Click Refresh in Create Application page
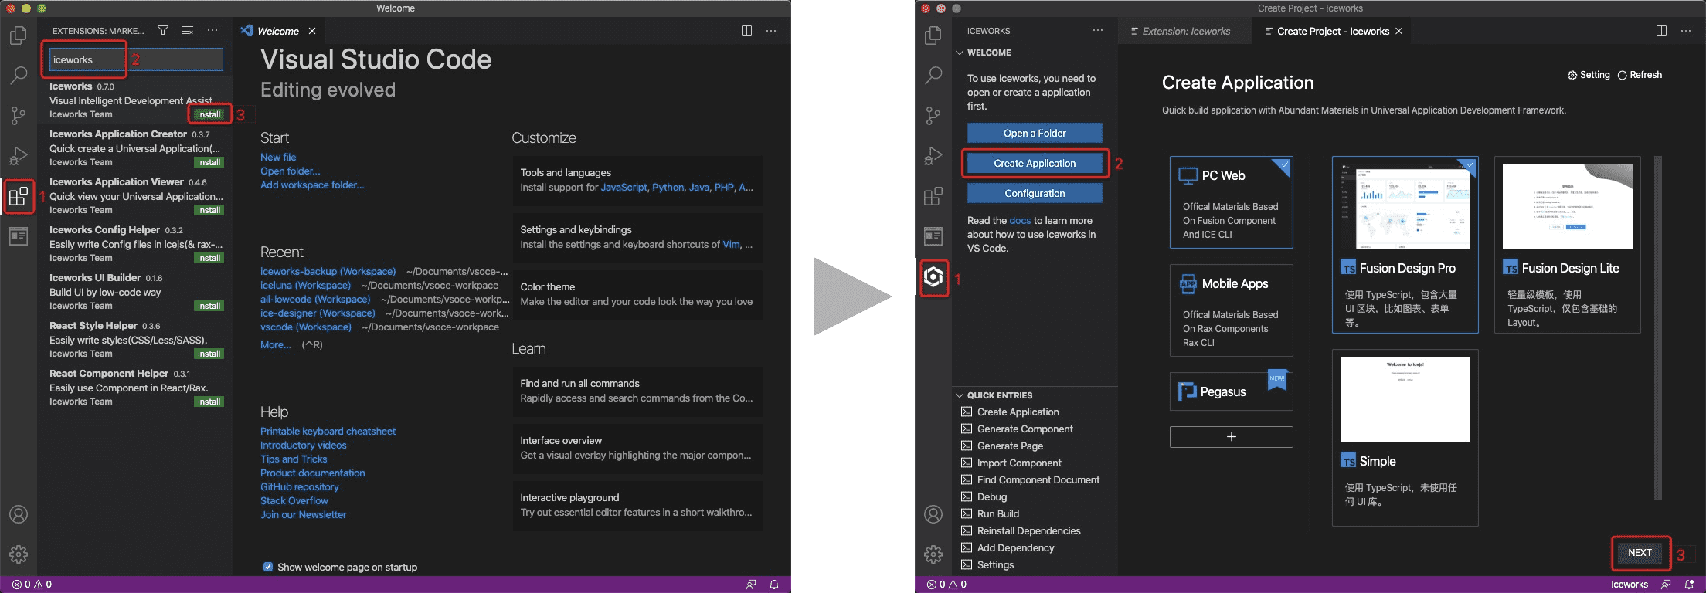 coord(1640,75)
